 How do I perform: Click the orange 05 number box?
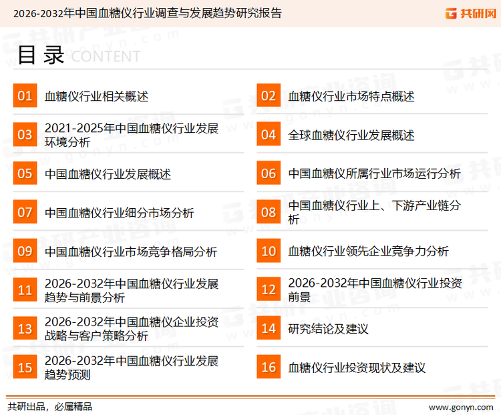pyautogui.click(x=25, y=173)
